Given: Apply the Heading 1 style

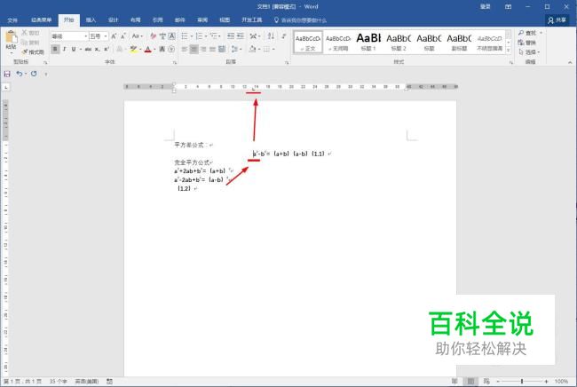Looking at the screenshot, I should 368,42.
